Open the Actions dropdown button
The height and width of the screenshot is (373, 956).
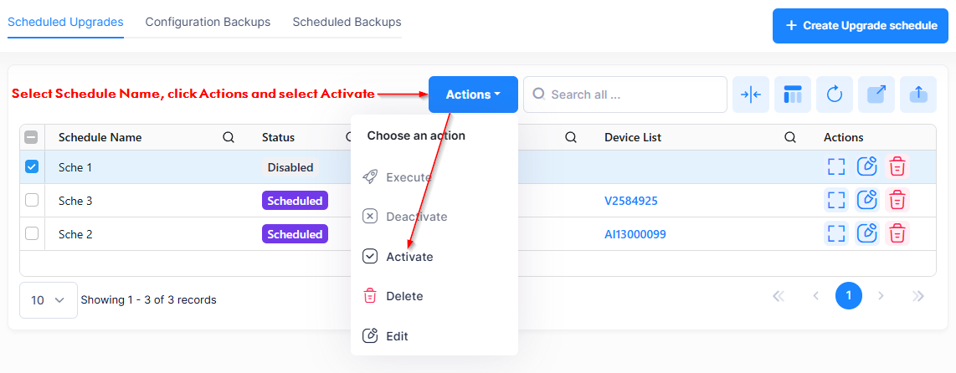(473, 95)
